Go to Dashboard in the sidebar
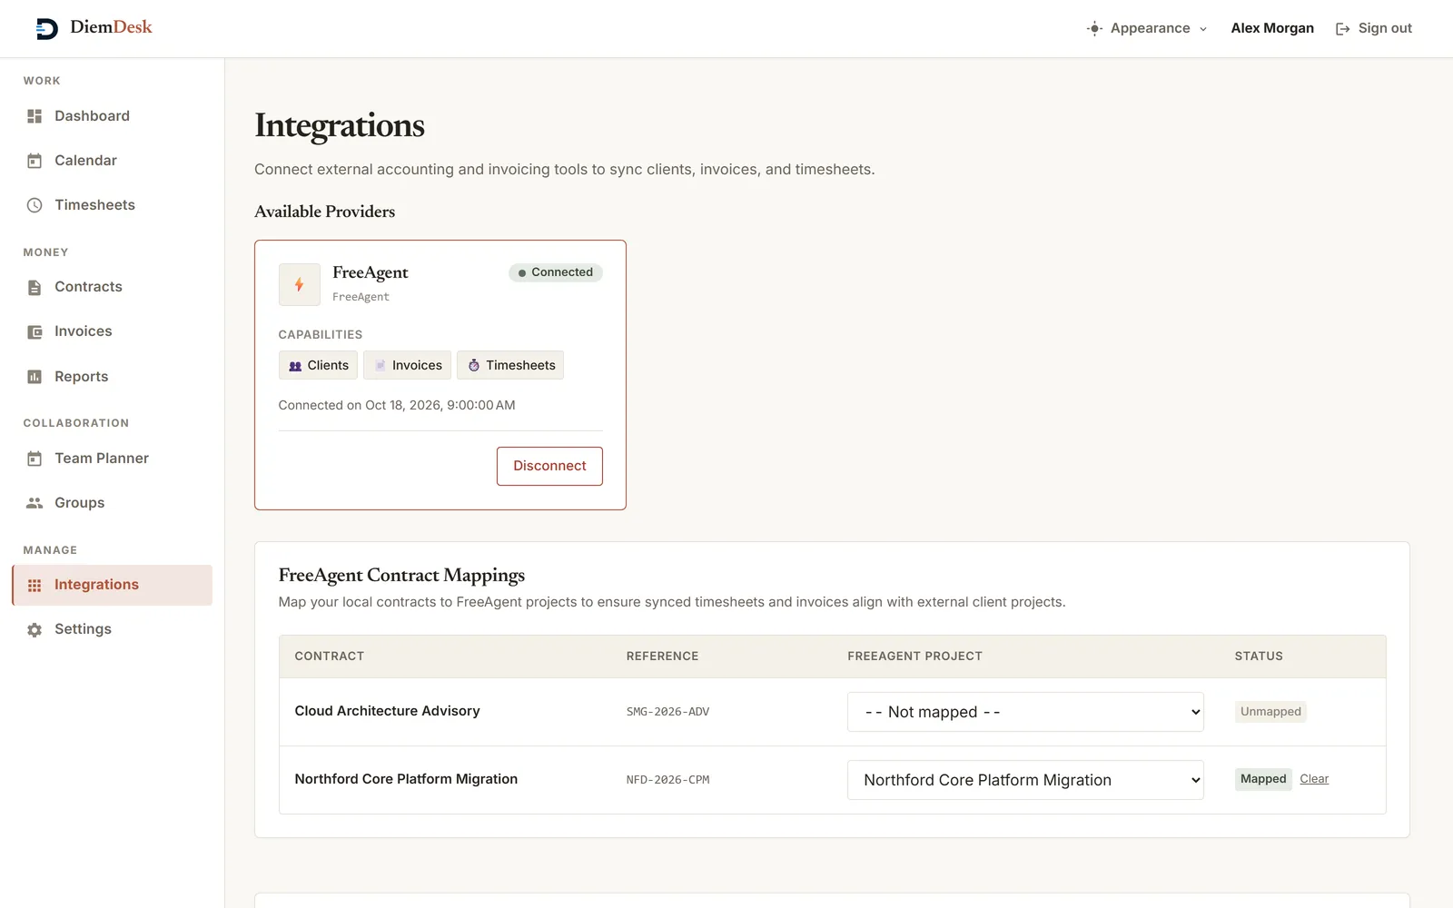Screen dimensions: 1453x908 point(113,116)
